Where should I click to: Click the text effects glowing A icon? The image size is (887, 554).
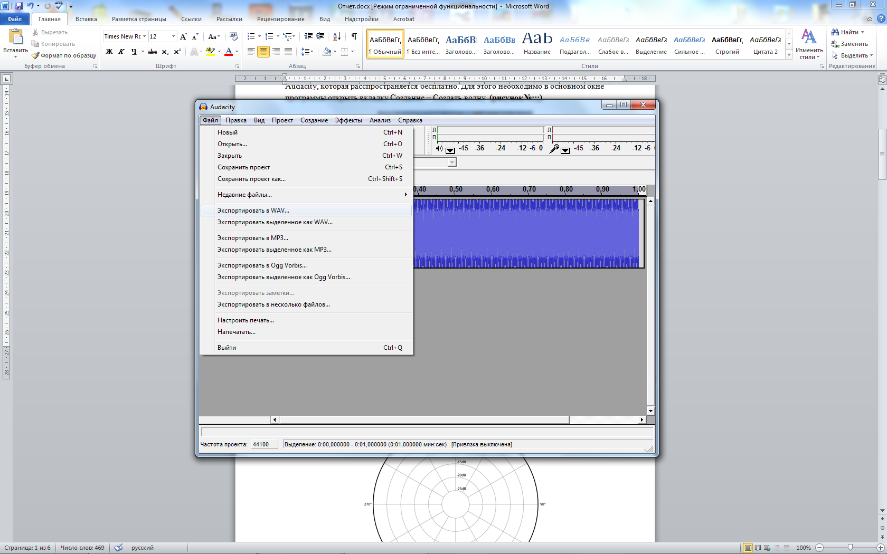[194, 52]
